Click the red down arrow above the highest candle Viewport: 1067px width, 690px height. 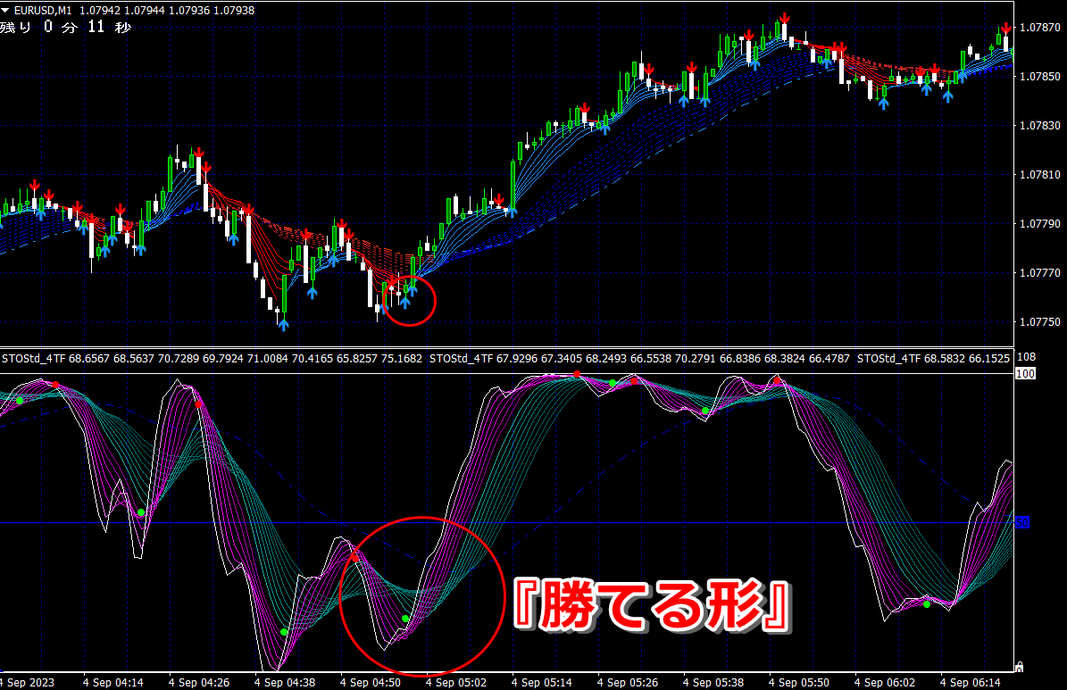coord(785,18)
